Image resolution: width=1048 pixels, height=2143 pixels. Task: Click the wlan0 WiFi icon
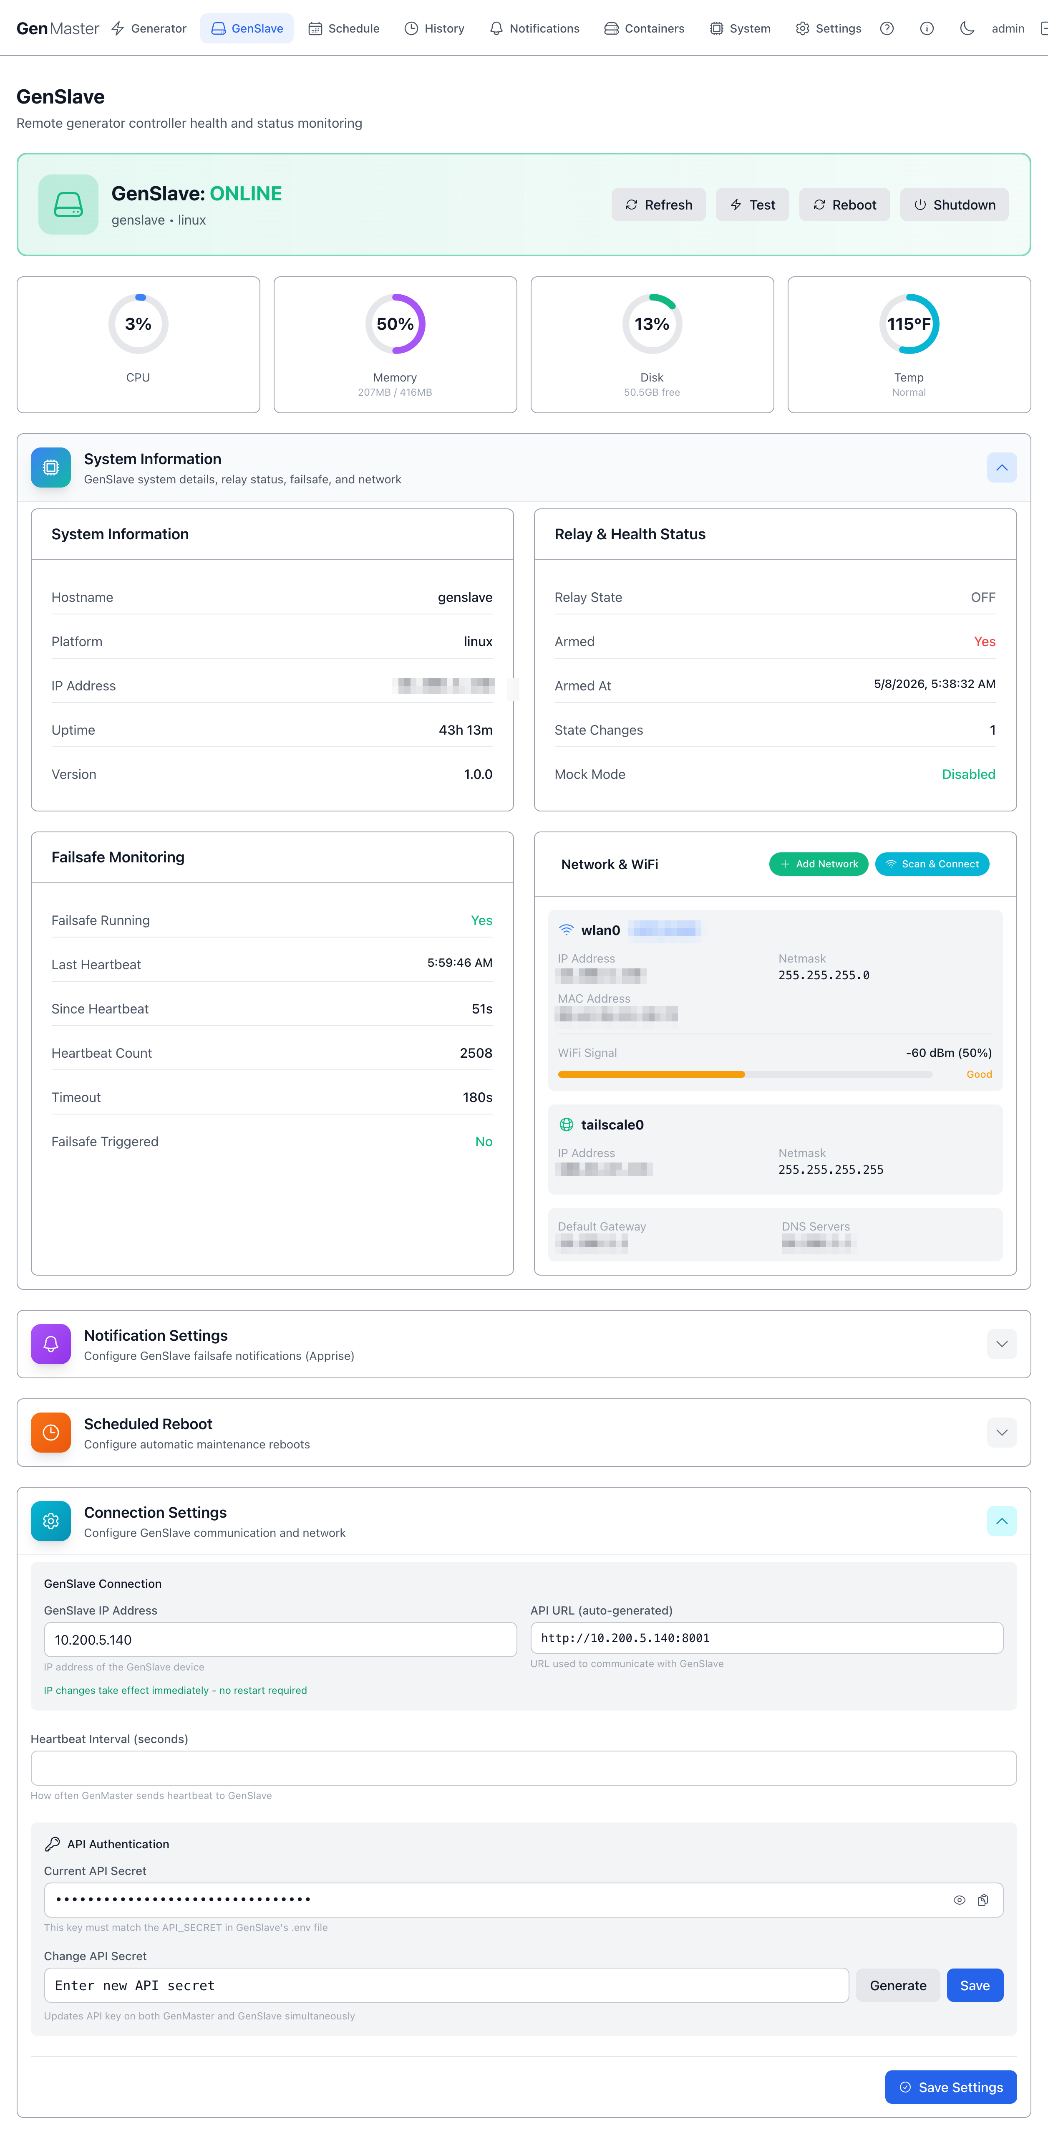567,930
